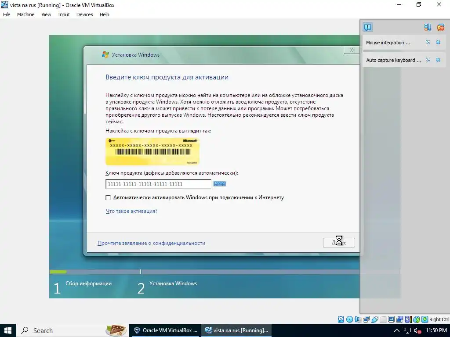Dismiss the Mouse integration notification

(438, 43)
